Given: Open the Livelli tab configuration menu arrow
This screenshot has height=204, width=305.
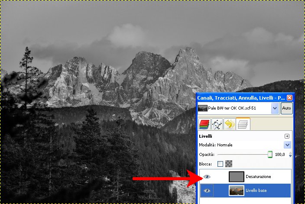Looking at the screenshot, I should (x=287, y=136).
